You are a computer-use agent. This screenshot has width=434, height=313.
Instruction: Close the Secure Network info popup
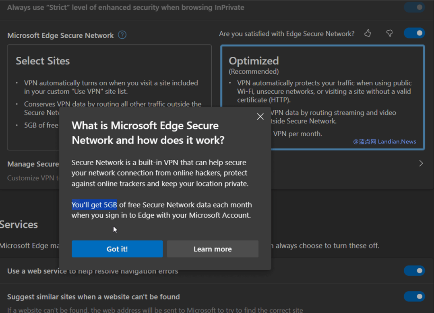(260, 116)
